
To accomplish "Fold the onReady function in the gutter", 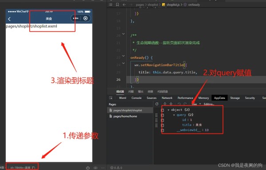I will click(124, 56).
